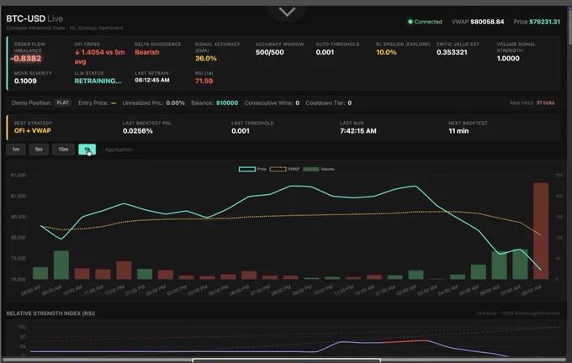
Task: Toggle the Price series in chart legend
Action: 252,169
